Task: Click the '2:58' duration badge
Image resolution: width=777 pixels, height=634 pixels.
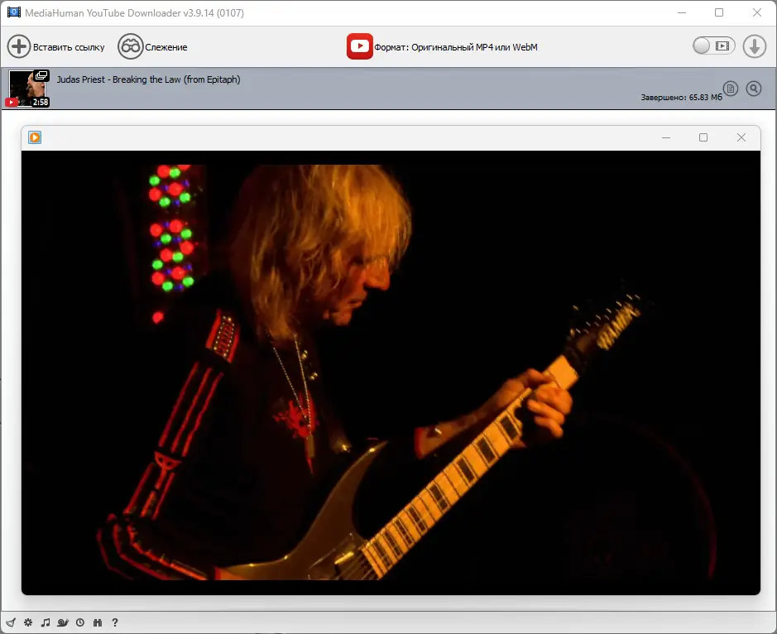Action: click(x=41, y=102)
